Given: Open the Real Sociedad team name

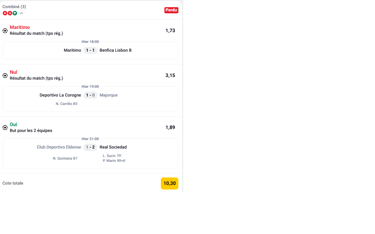Looking at the screenshot, I should (113, 147).
